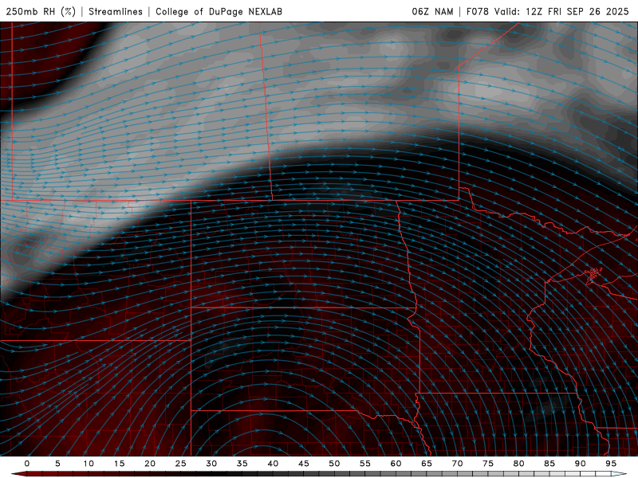
Task: Click the 10 label on the legend
Action: (89, 464)
